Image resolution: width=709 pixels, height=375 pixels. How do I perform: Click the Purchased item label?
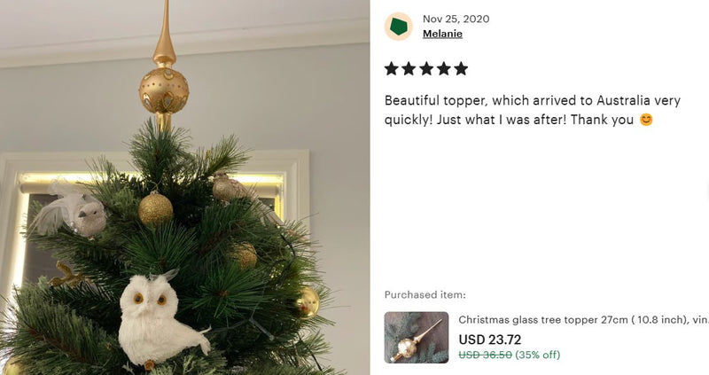pyautogui.click(x=425, y=295)
